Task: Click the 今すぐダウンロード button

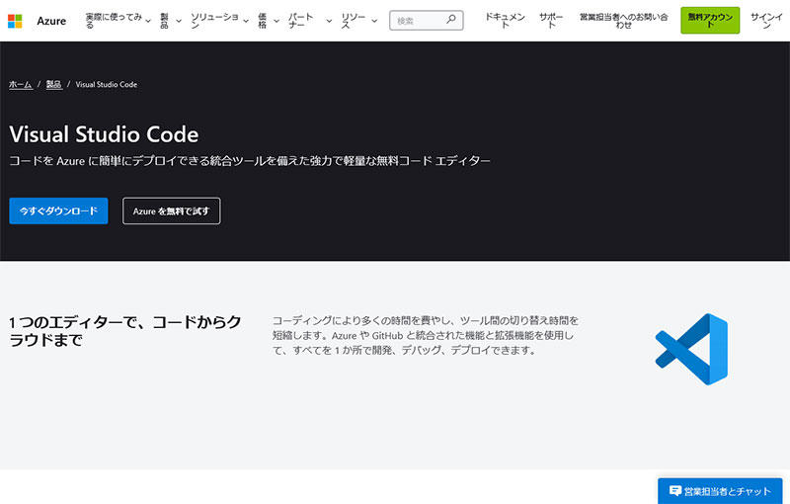Action: [x=58, y=210]
